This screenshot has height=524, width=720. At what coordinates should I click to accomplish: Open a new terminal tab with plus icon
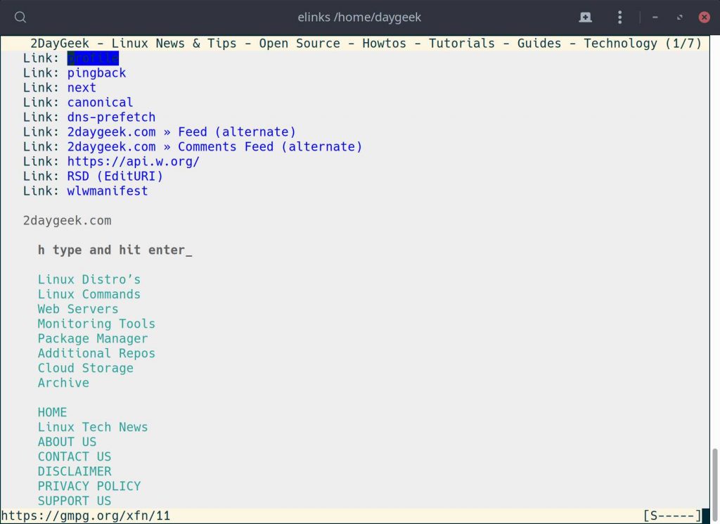(x=586, y=18)
